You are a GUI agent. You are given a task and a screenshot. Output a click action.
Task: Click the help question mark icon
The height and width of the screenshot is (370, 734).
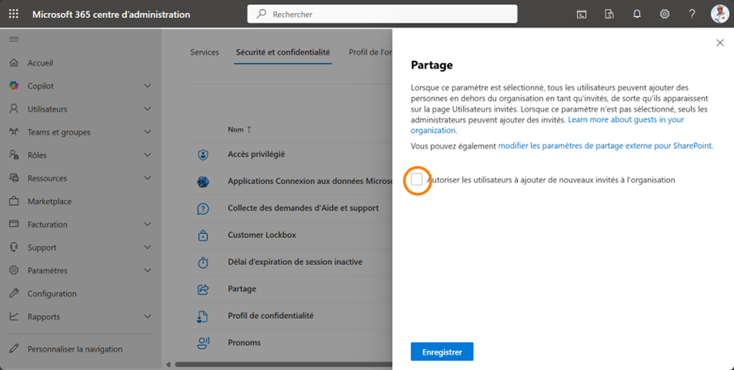[692, 14]
